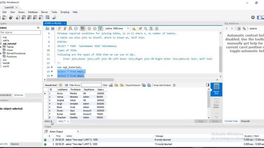Create new table icon in main toolbar
264x148 pixels.
point(24,17)
